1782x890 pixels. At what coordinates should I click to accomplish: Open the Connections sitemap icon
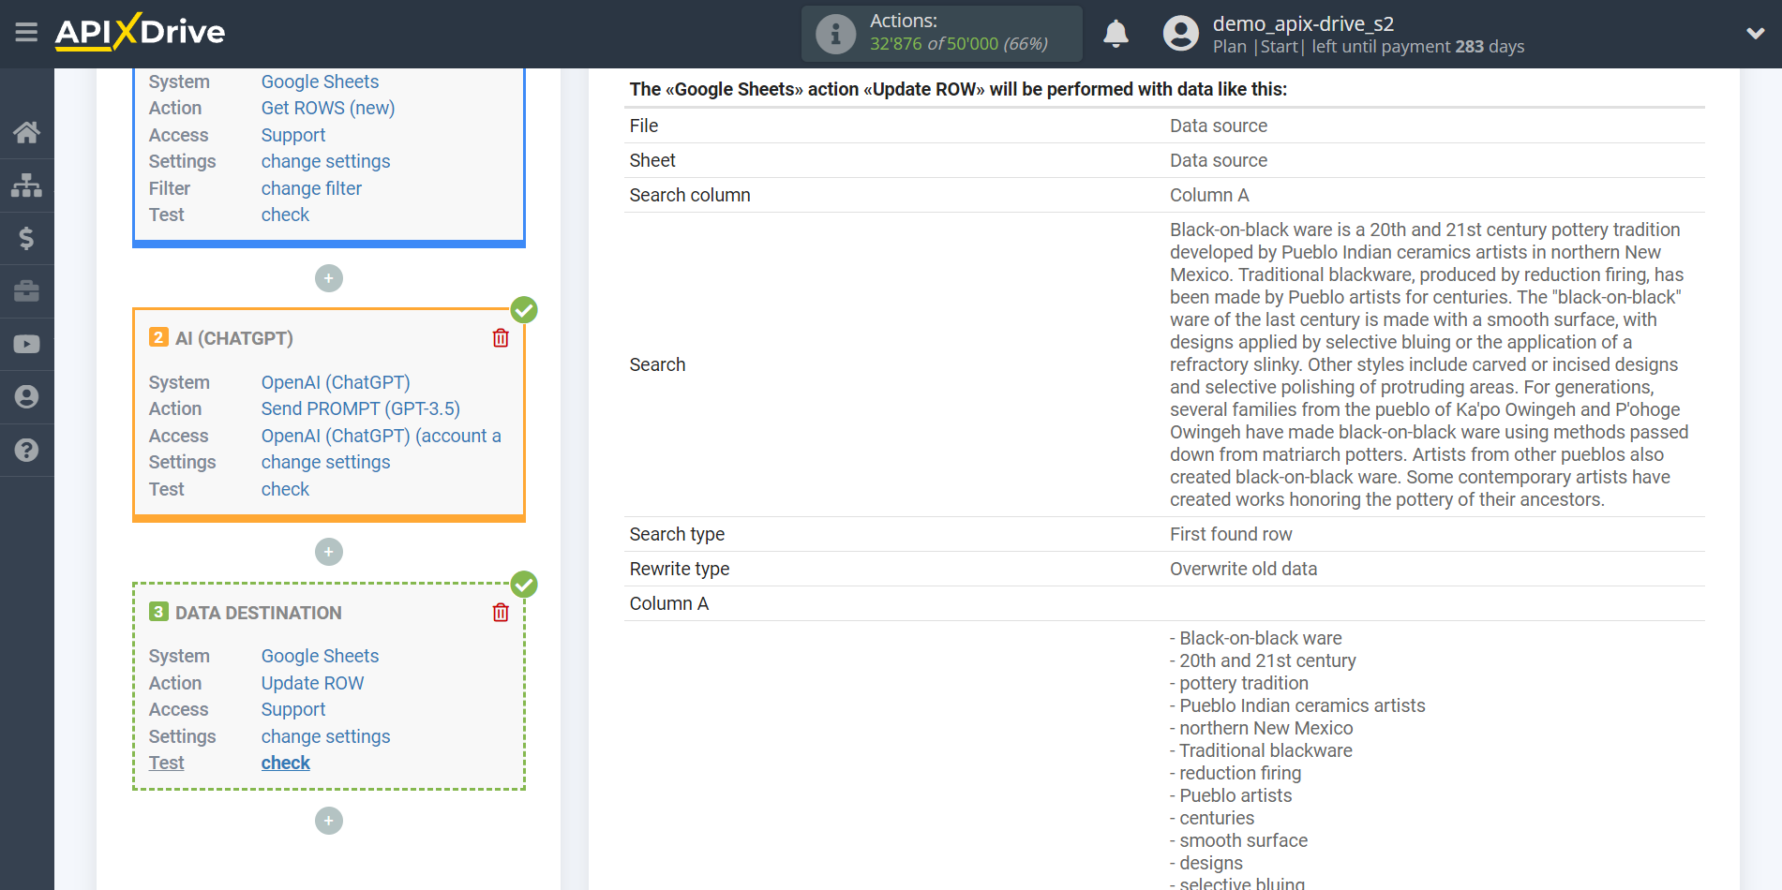[x=26, y=185]
